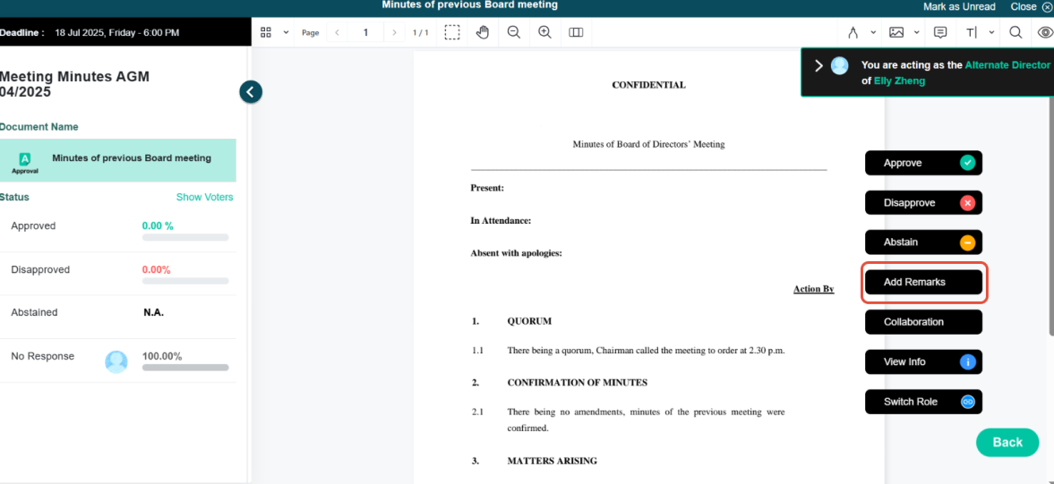This screenshot has height=484, width=1054.
Task: Click the In Attendance label
Action: 501,221
